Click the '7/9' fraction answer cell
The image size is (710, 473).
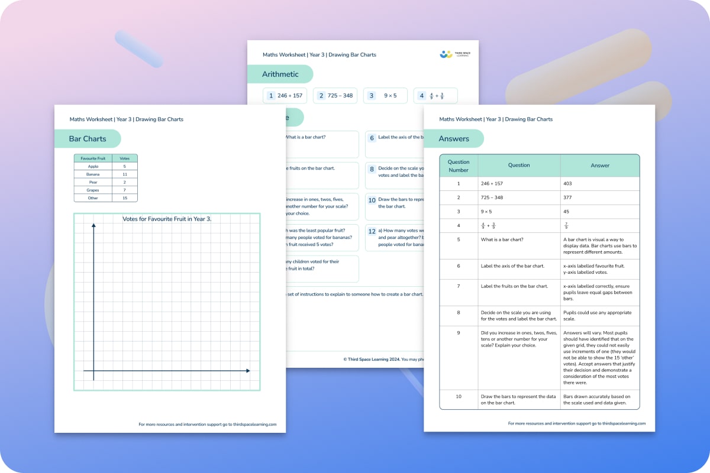[600, 226]
